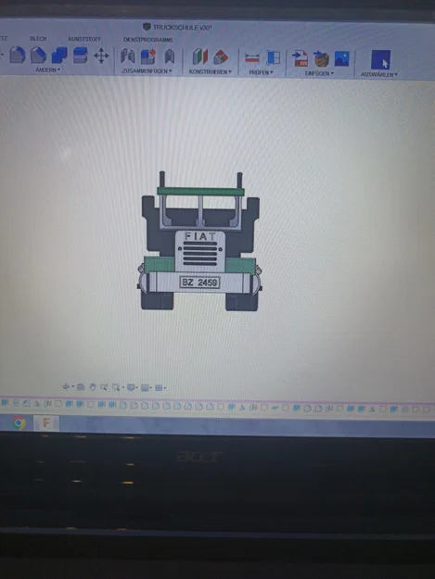This screenshot has width=435, height=579.
Task: Activate the Select cursor tool
Action: click(380, 60)
